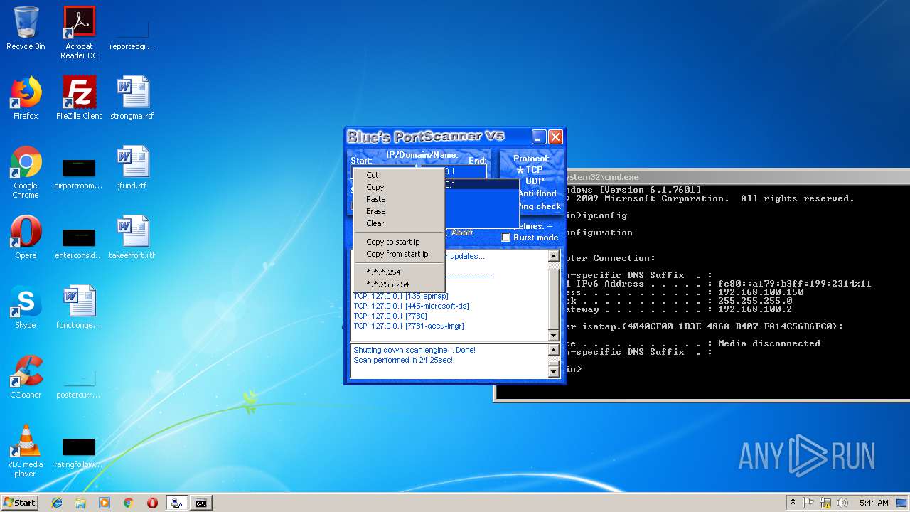Minimize Blue's PortScanner window
Screen dimensions: 910x512
539,137
